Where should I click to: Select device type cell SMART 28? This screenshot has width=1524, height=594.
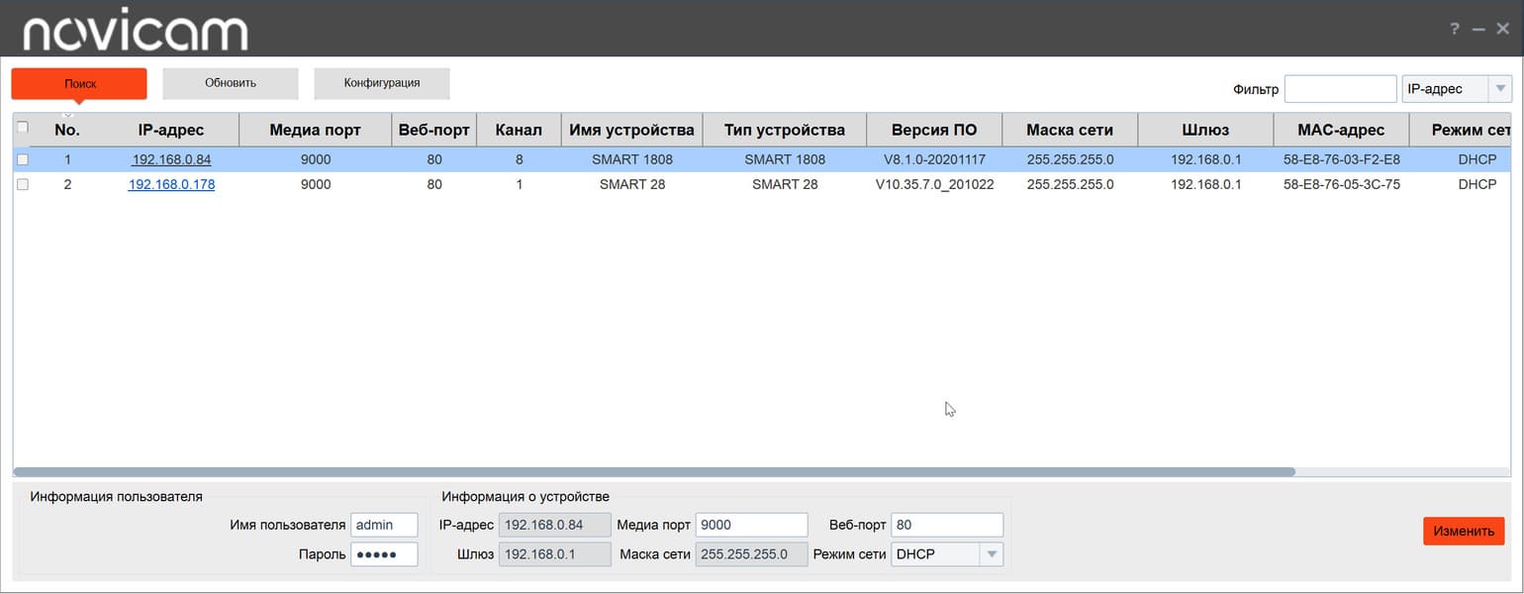pyautogui.click(x=785, y=184)
